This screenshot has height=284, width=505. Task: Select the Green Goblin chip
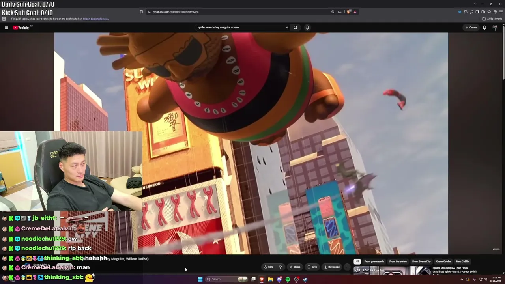pyautogui.click(x=443, y=262)
